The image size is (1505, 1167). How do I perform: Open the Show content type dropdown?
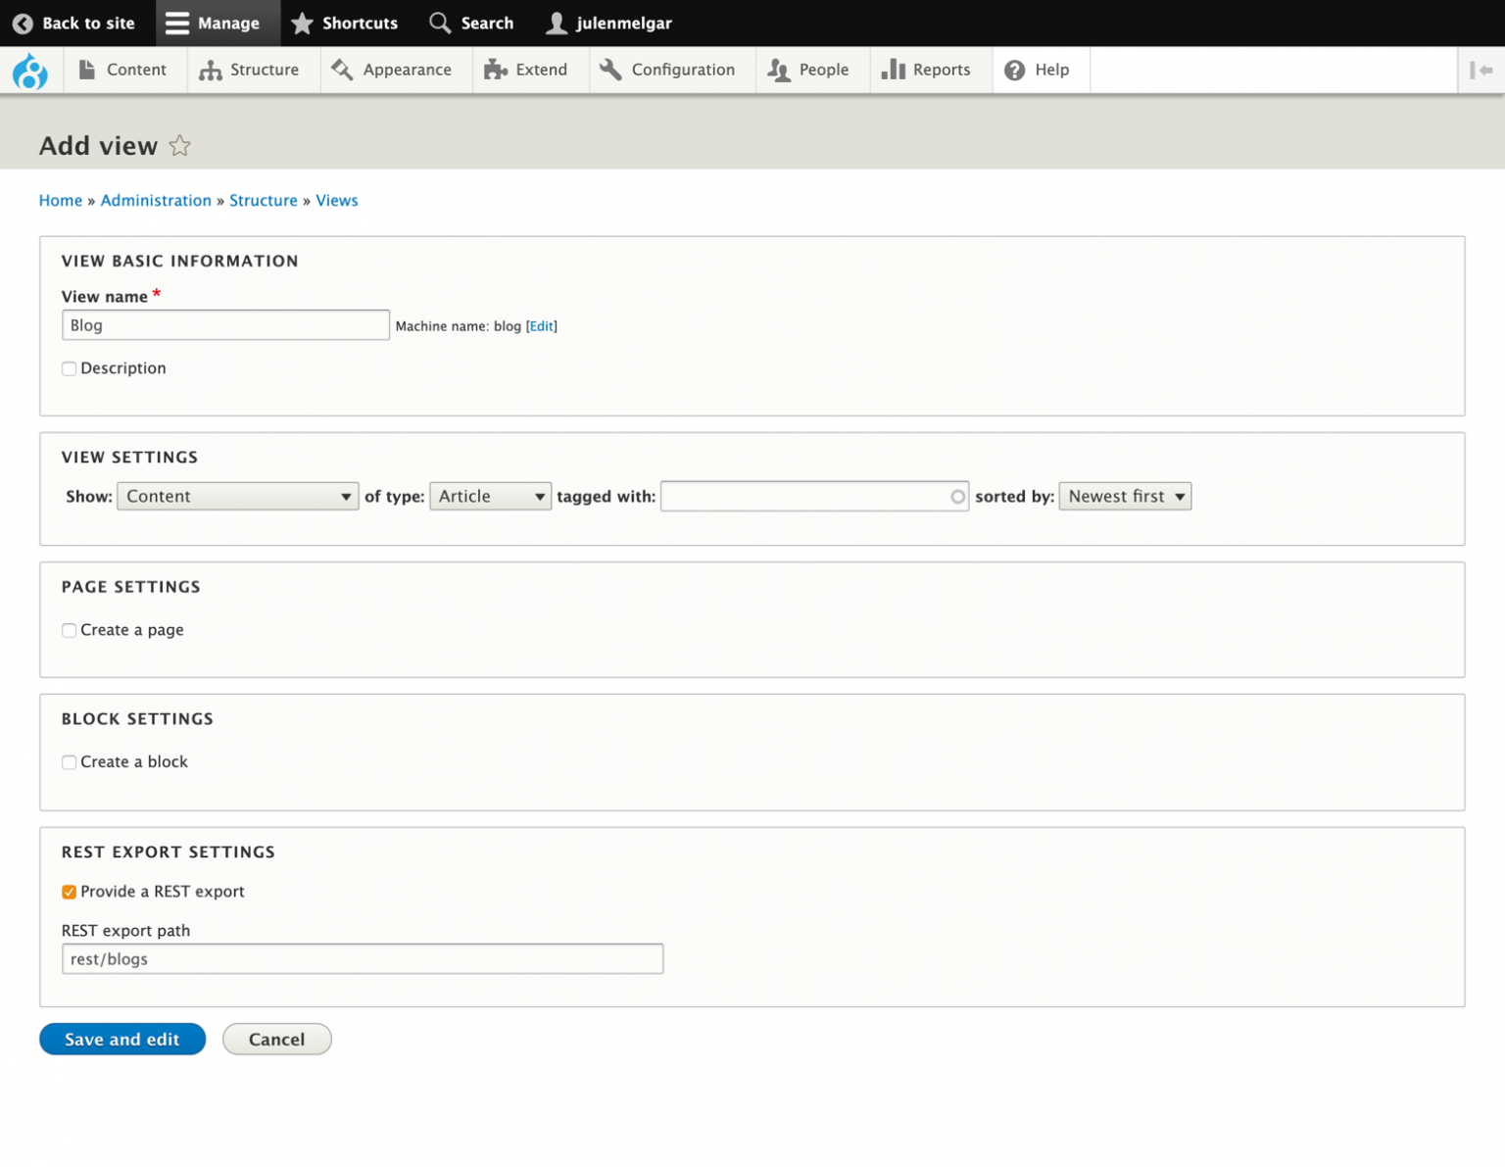tap(237, 496)
